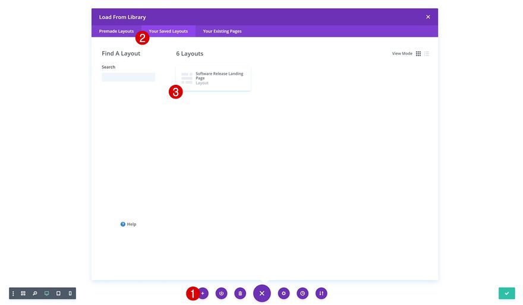The height and width of the screenshot is (305, 523).
Task: Select the tablet view icon
Action: point(58,293)
